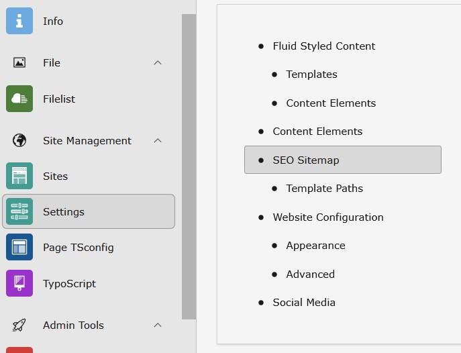Screen dimensions: 461x353
Task: Go to Website Configuration section
Action: [328, 217]
